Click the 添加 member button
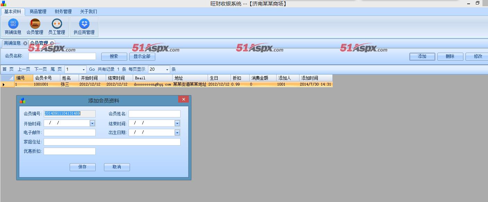This screenshot has height=202, width=488. pyautogui.click(x=422, y=56)
